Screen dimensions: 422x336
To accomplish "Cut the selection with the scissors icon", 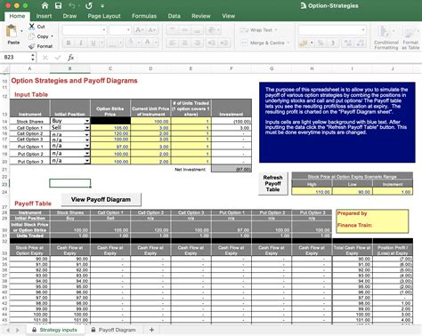I will [x=32, y=27].
